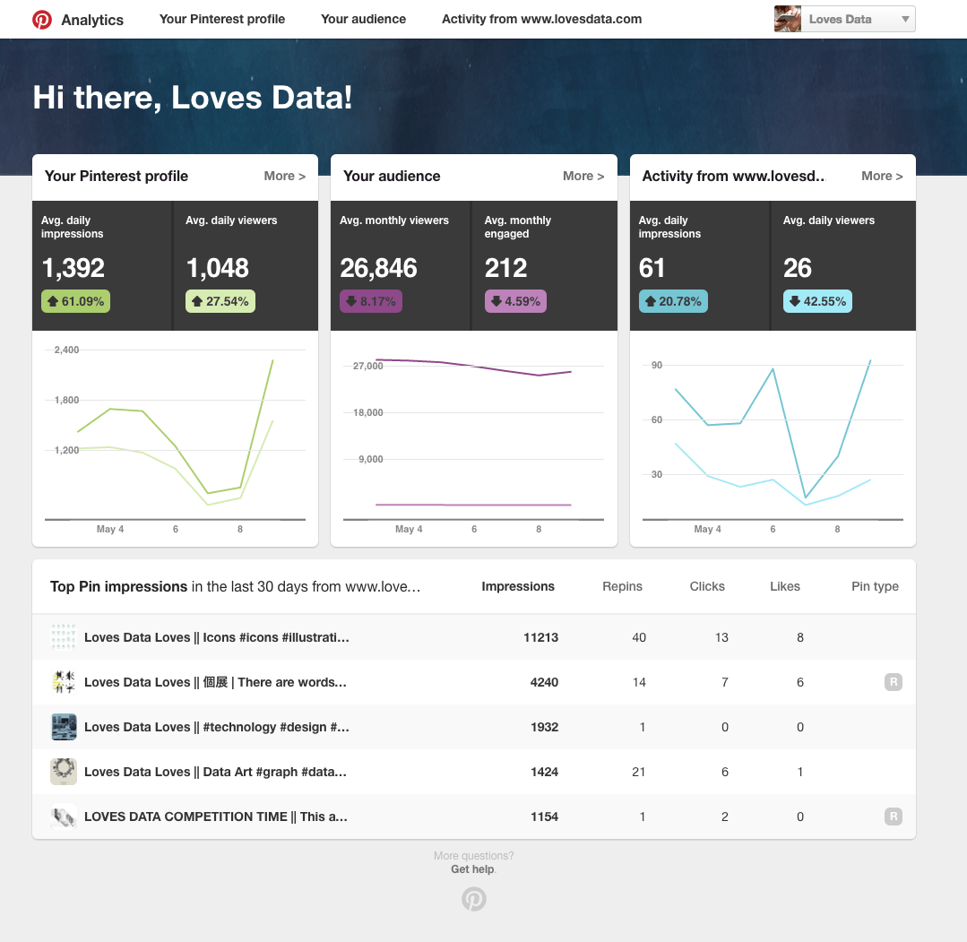Open the 個展 pin thumbnail

click(64, 682)
